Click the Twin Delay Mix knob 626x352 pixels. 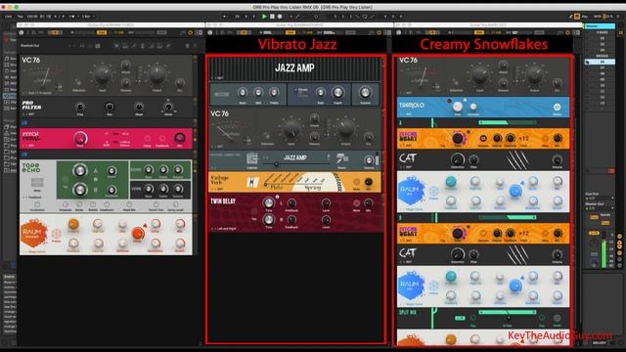pyautogui.click(x=369, y=203)
